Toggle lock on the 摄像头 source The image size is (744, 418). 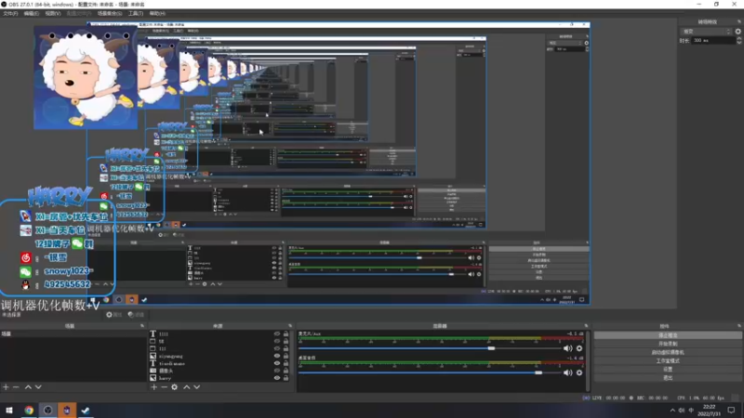[x=286, y=371]
